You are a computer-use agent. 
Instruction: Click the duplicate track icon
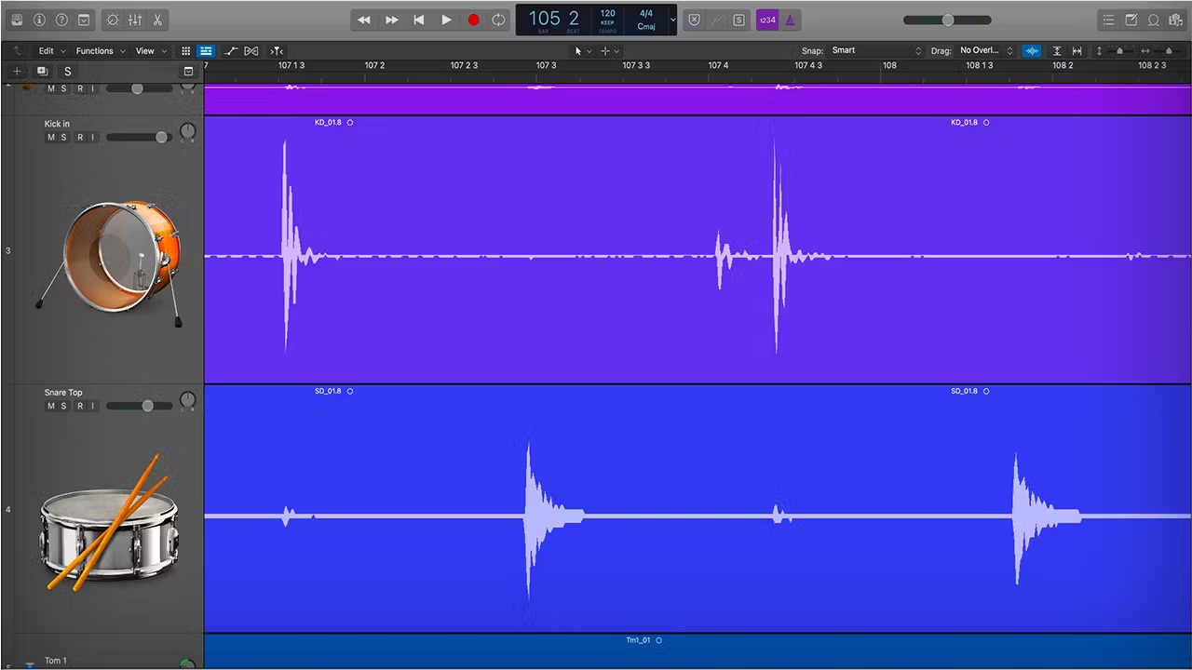click(42, 72)
